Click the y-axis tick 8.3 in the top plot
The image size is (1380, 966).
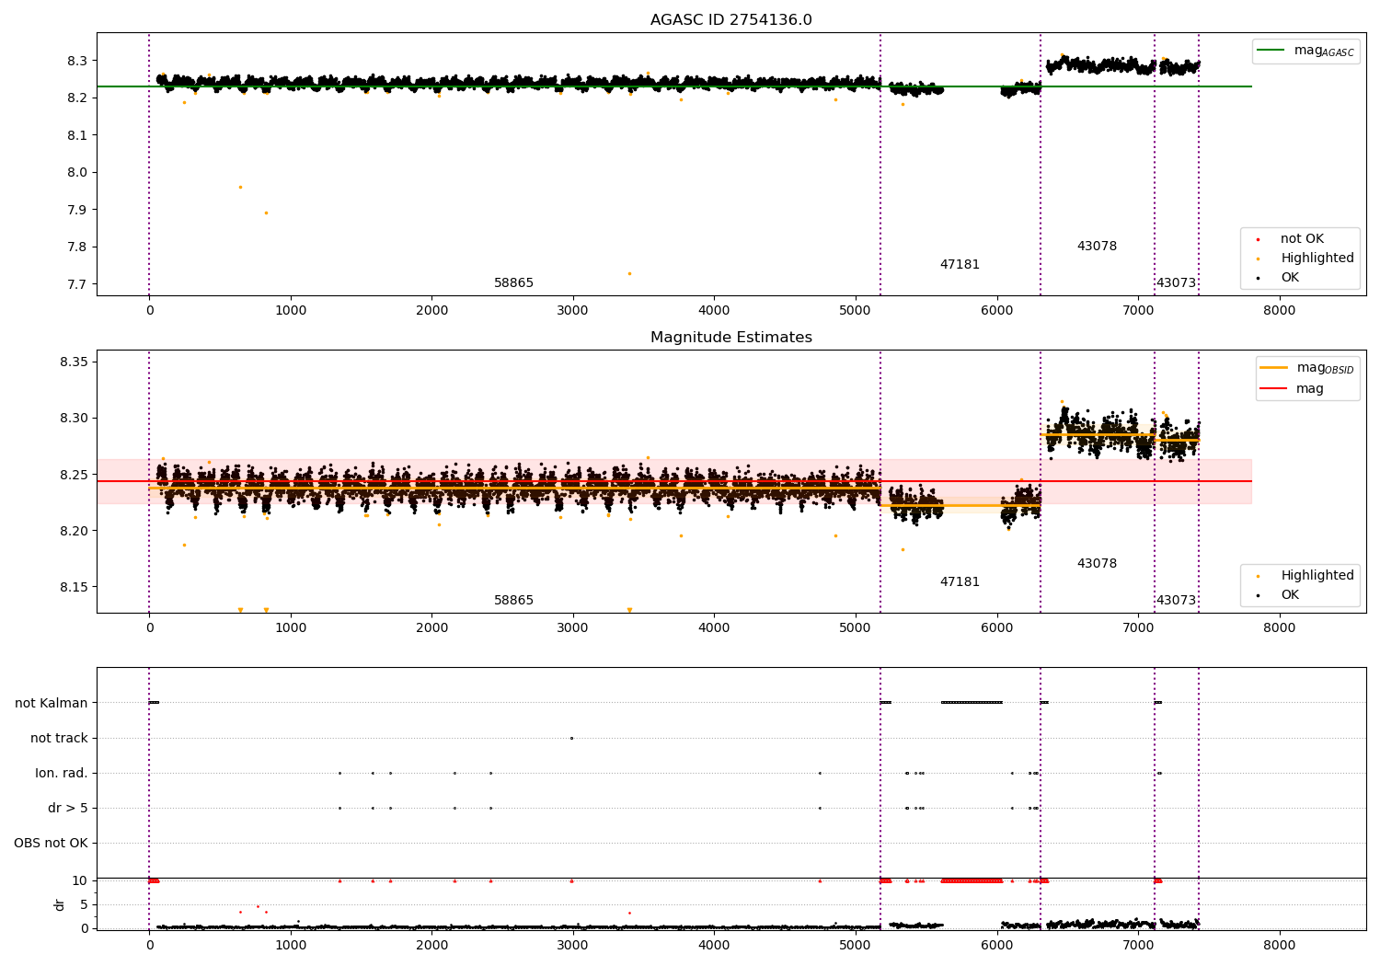click(x=77, y=61)
